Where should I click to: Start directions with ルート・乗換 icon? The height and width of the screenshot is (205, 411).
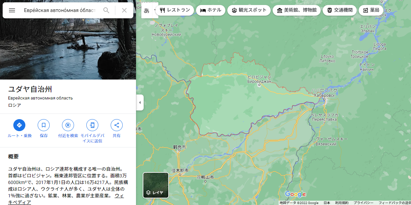tap(19, 125)
